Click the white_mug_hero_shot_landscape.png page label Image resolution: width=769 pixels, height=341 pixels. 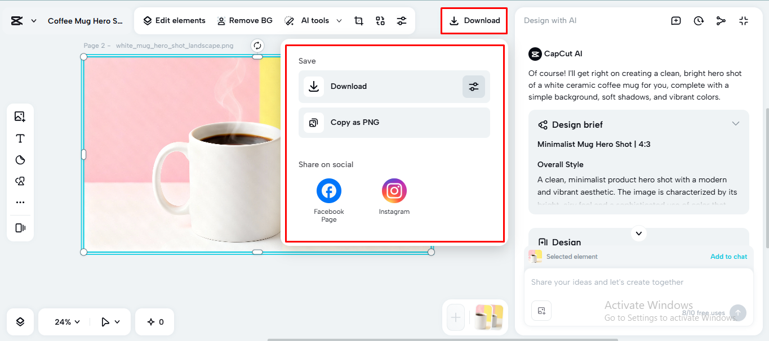[175, 46]
